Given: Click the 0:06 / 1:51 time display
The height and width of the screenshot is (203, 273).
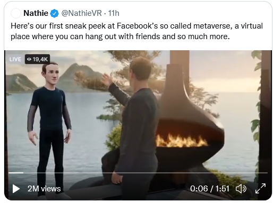Looking at the screenshot, I should click(x=210, y=189).
